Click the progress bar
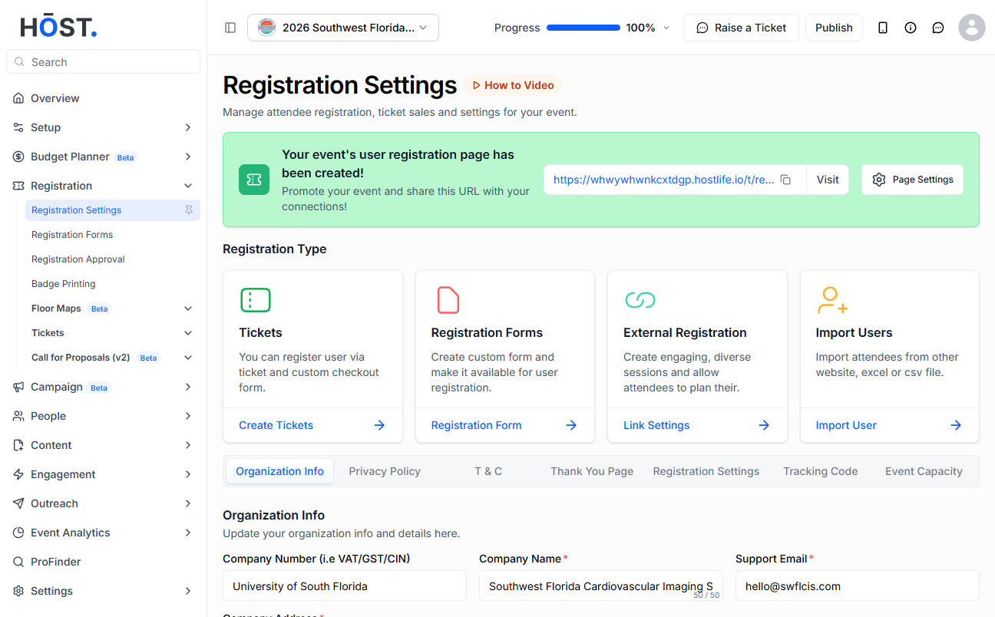Viewport: 995px width, 617px height. click(583, 28)
